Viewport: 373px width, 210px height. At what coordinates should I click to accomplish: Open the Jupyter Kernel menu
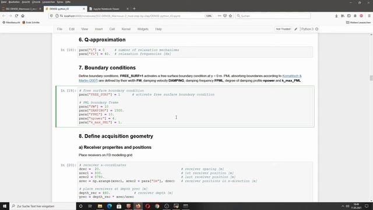tap(126, 29)
